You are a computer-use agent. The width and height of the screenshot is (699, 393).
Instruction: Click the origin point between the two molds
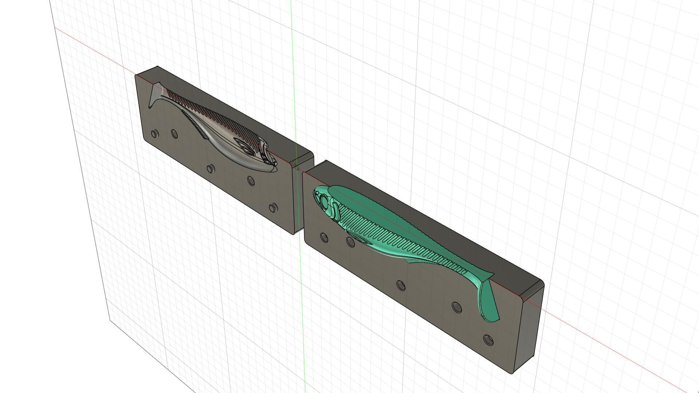297,168
